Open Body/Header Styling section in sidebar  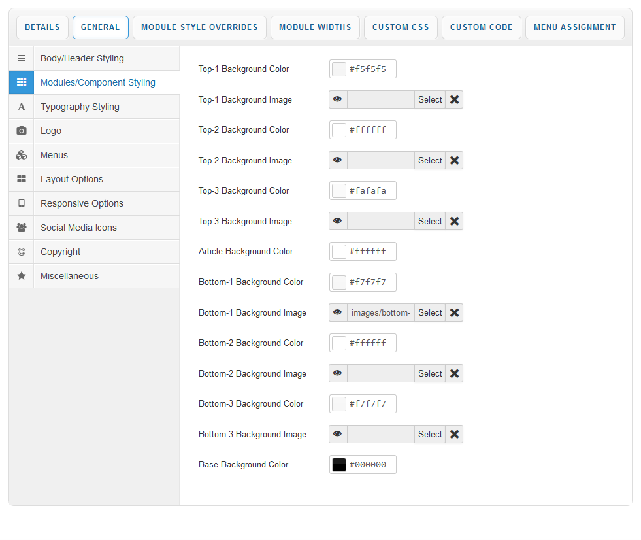coord(82,58)
